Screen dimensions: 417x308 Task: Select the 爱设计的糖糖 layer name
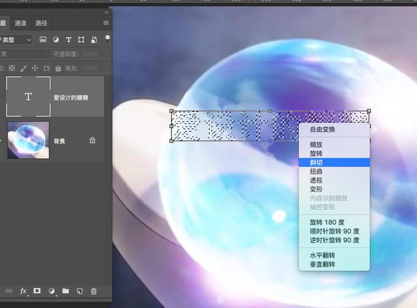point(71,98)
